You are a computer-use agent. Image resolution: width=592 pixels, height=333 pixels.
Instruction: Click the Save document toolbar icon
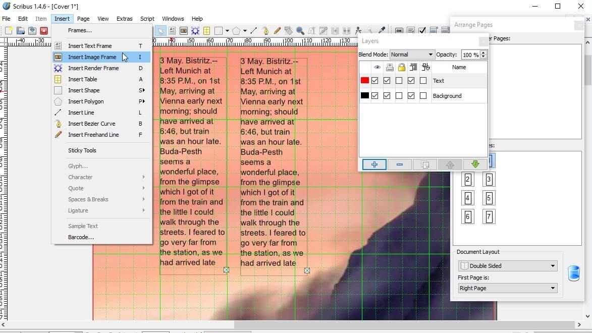click(32, 31)
